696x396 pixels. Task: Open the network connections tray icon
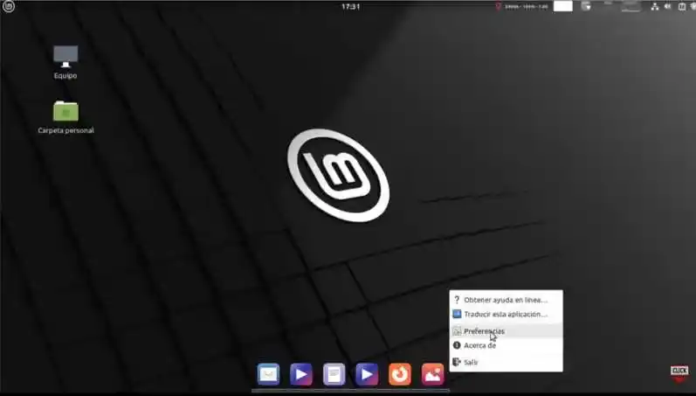coord(655,7)
